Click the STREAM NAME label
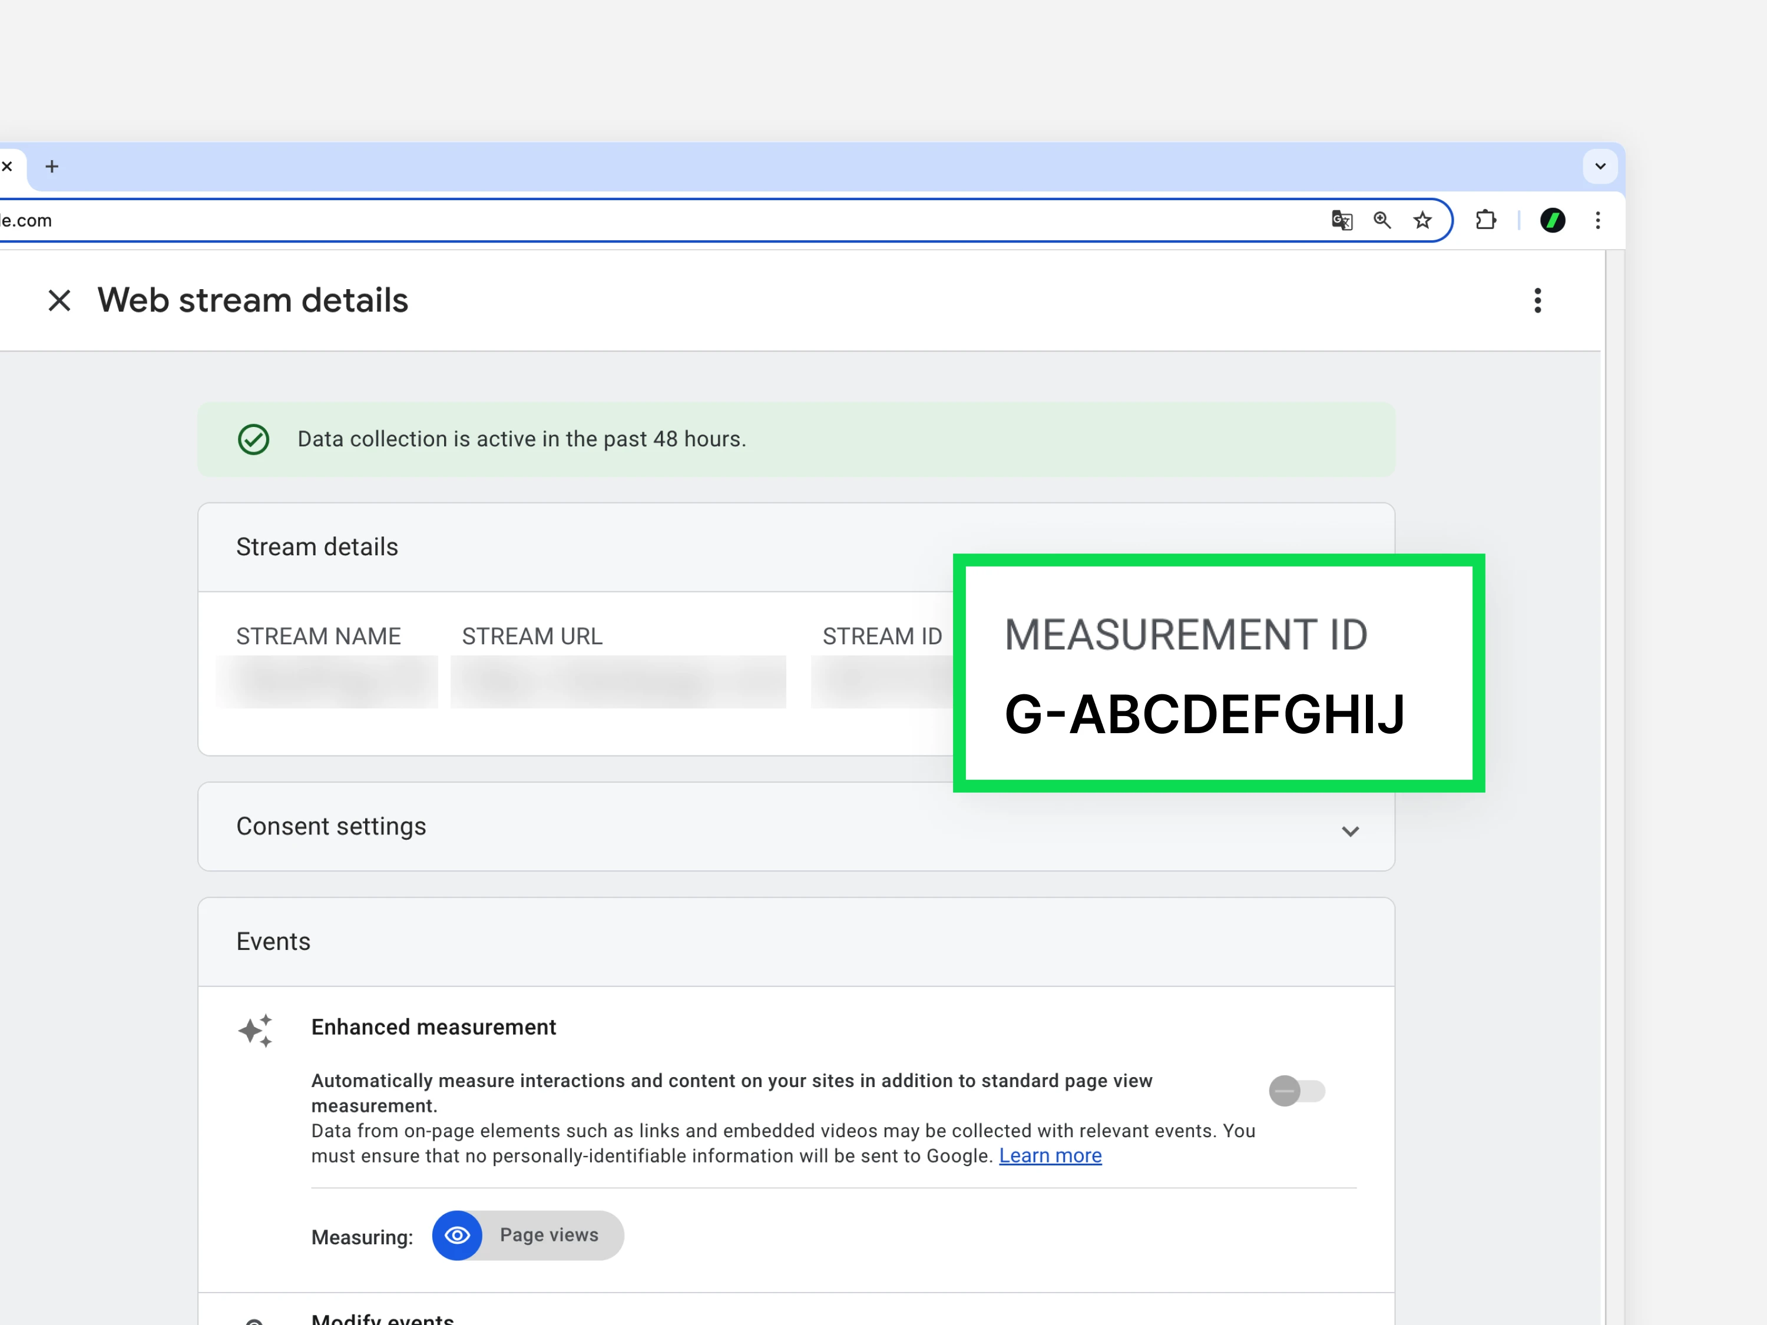The width and height of the screenshot is (1767, 1325). [318, 637]
